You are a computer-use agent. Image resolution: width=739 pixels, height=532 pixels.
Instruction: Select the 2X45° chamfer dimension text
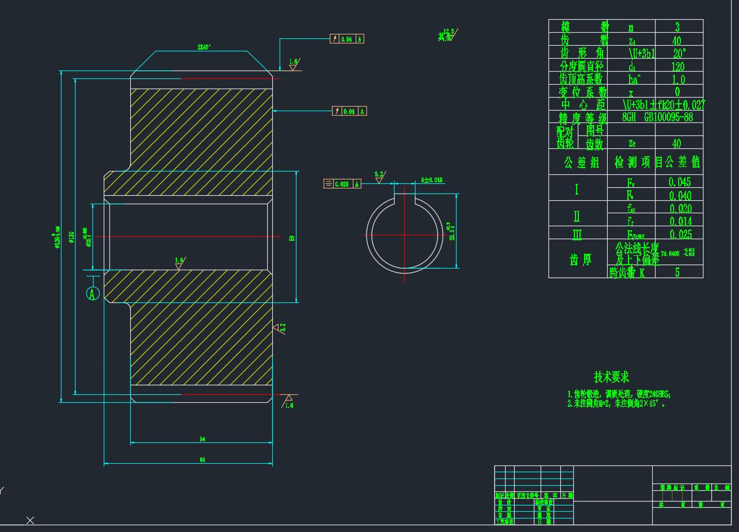(204, 47)
